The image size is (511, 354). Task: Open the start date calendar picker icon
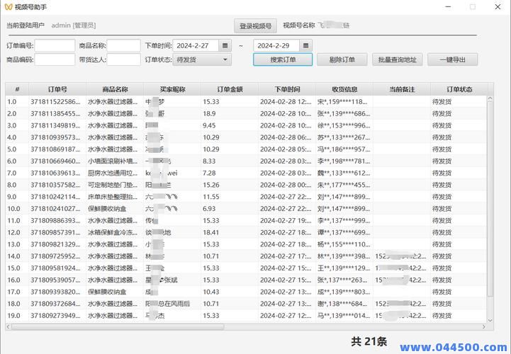[225, 45]
